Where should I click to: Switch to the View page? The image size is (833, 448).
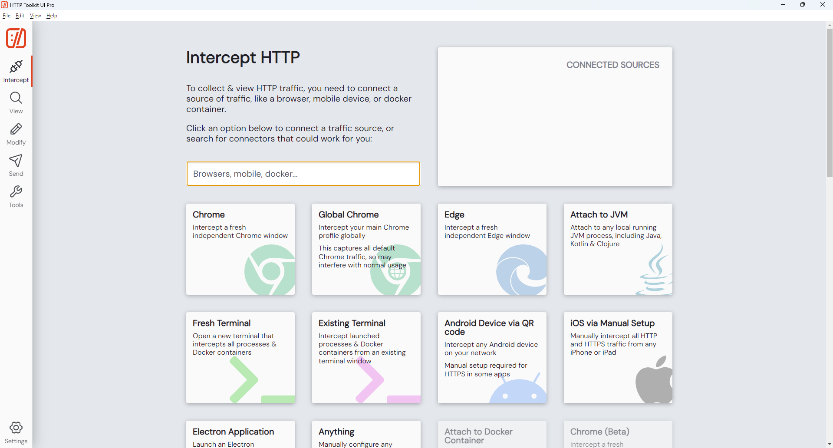(16, 103)
